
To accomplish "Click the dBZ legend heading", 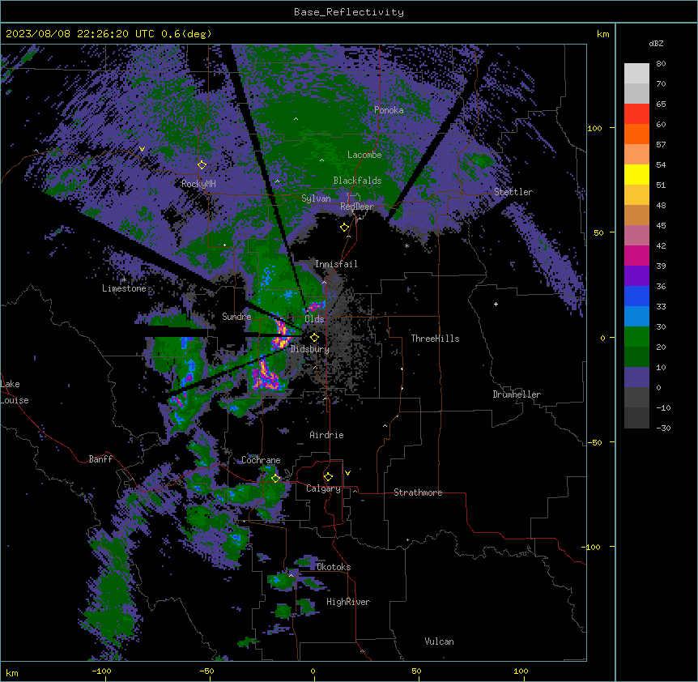I will tap(656, 44).
